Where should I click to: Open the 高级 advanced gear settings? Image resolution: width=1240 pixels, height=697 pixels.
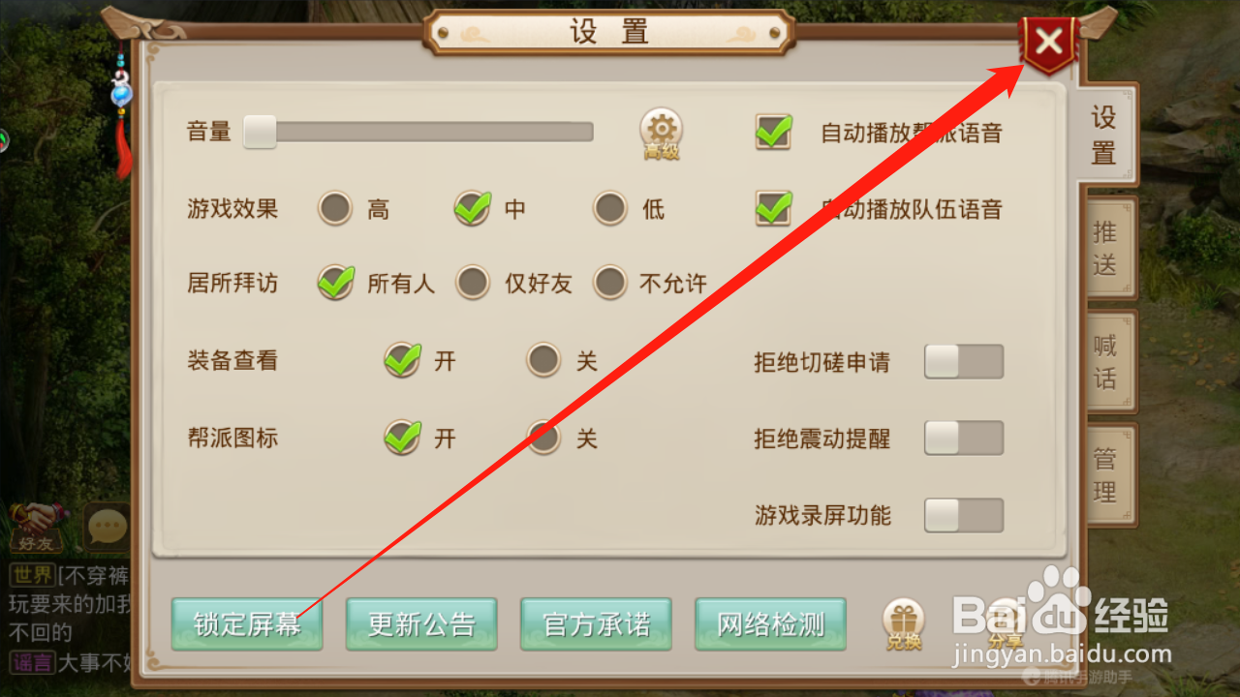click(662, 134)
